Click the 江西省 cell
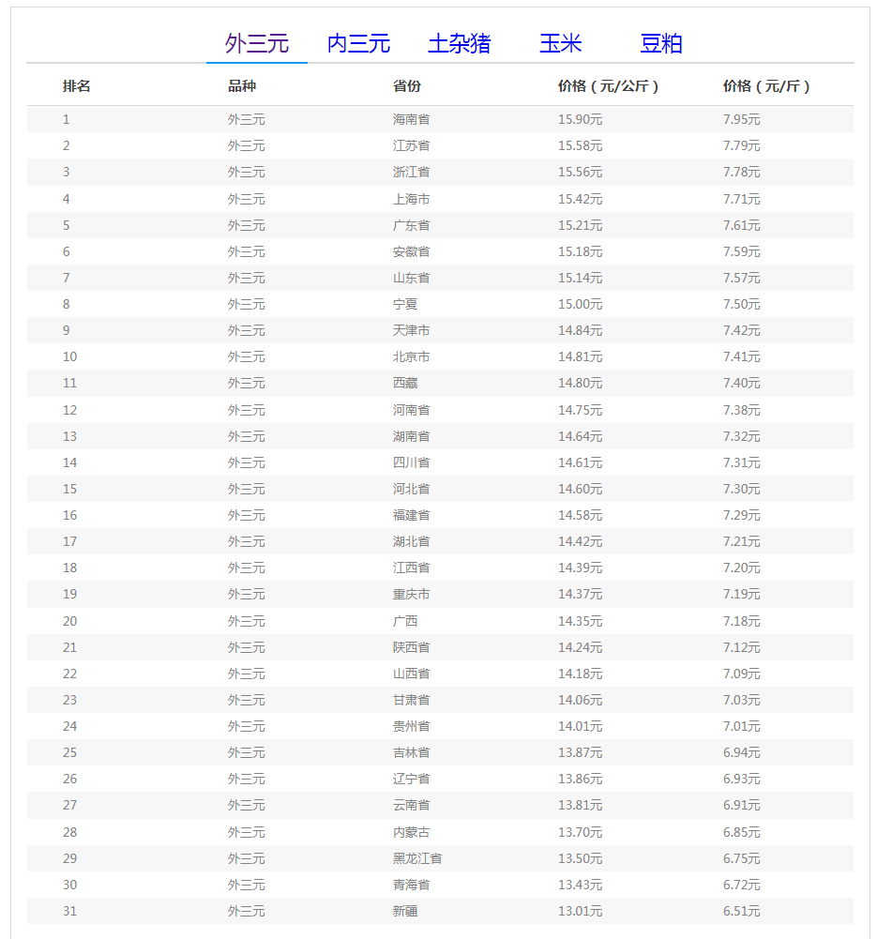The height and width of the screenshot is (939, 892). click(x=411, y=568)
